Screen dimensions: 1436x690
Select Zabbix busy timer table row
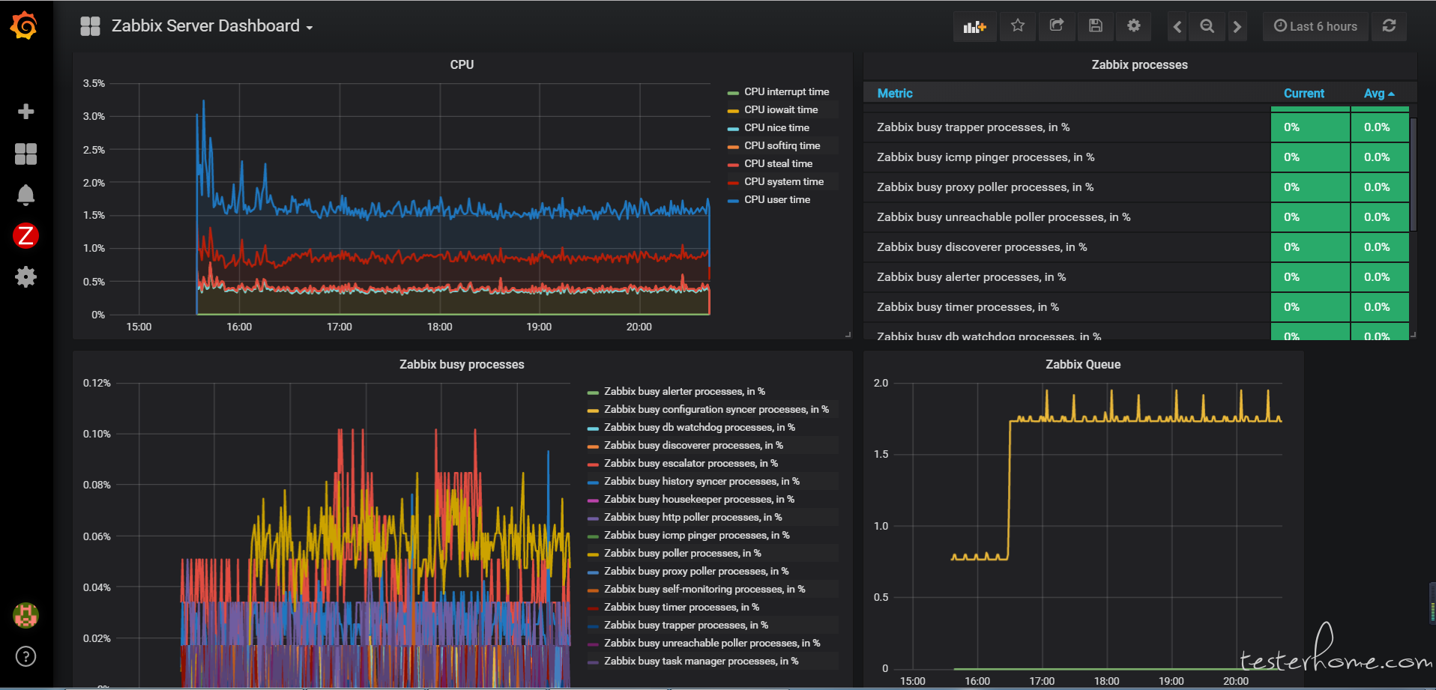coord(1136,307)
